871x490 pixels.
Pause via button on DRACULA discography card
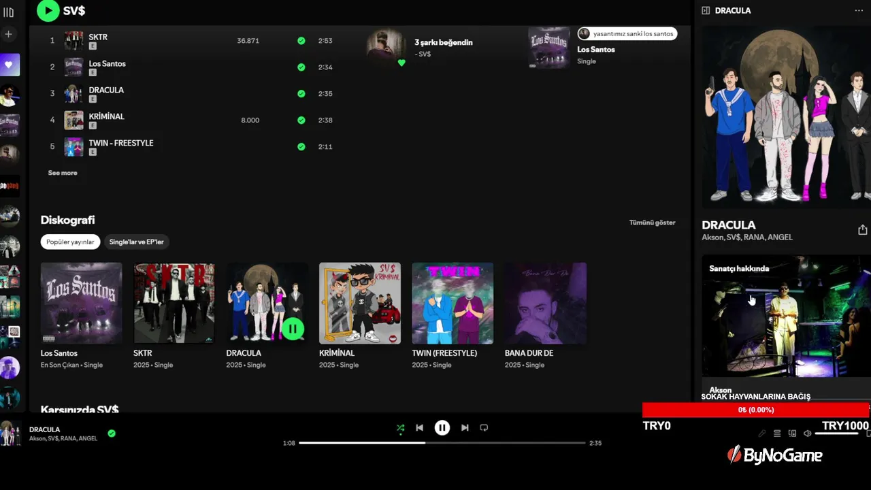[293, 329]
